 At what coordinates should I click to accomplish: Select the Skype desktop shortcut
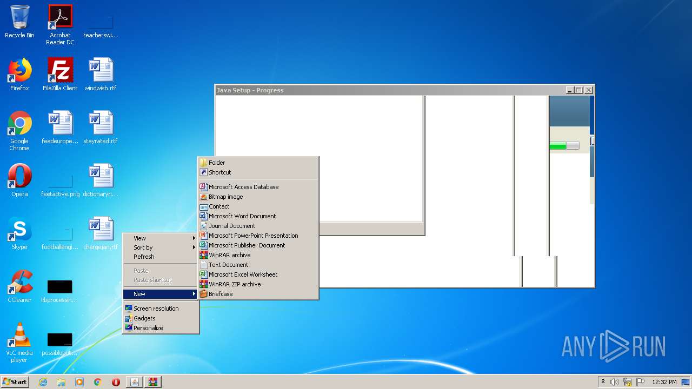pos(19,233)
